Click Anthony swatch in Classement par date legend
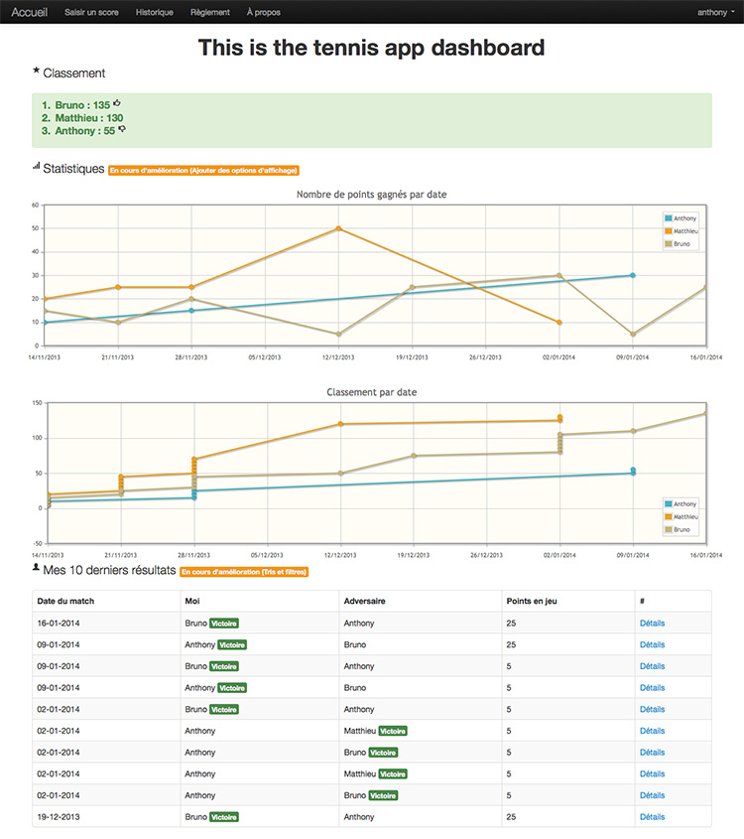Image resolution: width=744 pixels, height=839 pixels. point(668,504)
